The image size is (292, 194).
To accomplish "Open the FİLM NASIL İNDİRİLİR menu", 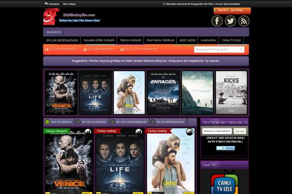I will (x=161, y=40).
